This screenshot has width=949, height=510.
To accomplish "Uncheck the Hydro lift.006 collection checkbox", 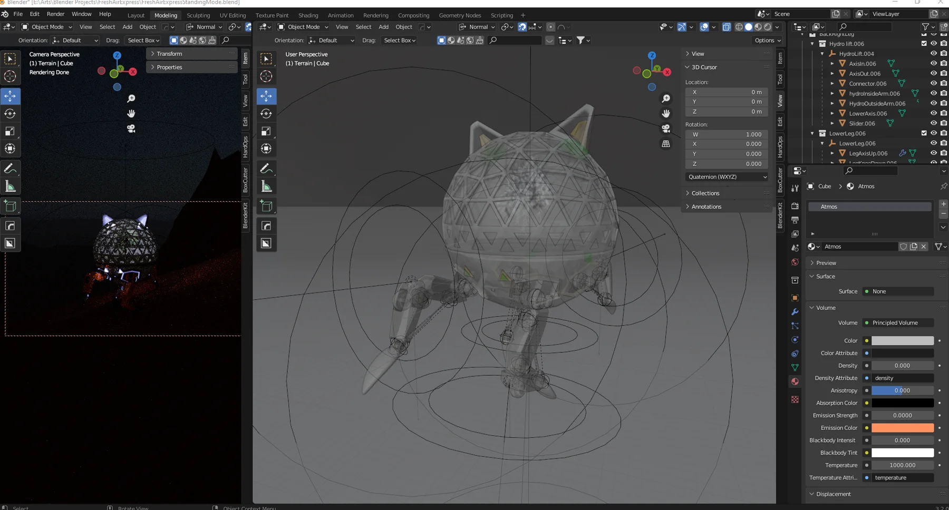I will (924, 44).
